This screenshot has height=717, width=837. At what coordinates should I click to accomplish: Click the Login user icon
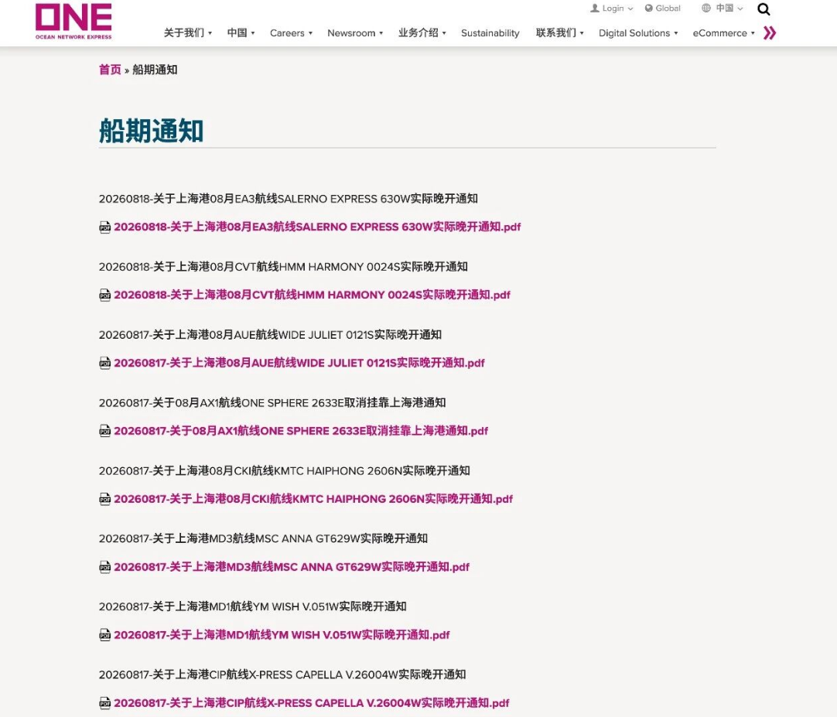[595, 8]
